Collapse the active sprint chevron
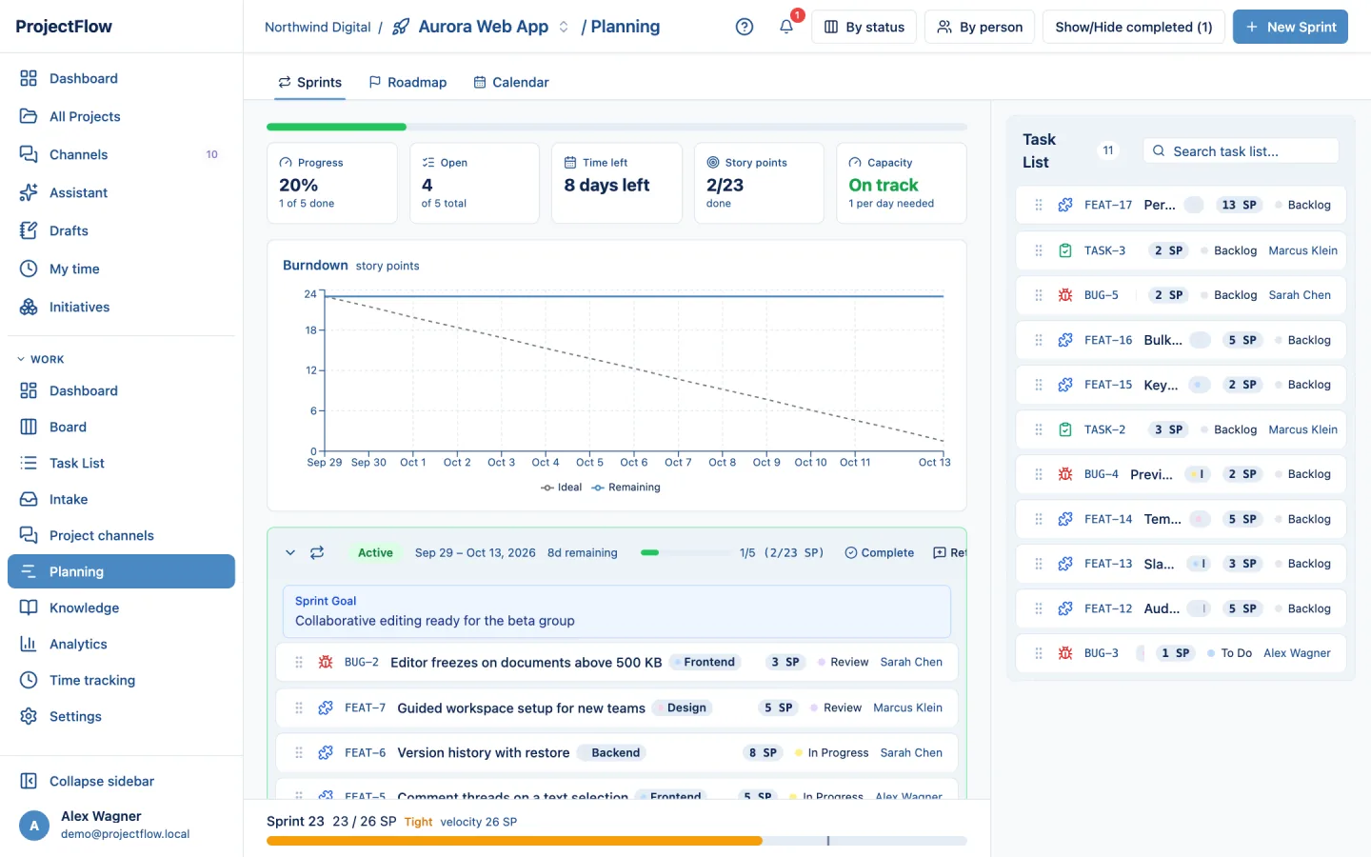Screen dimensions: 1371x857 tap(290, 552)
